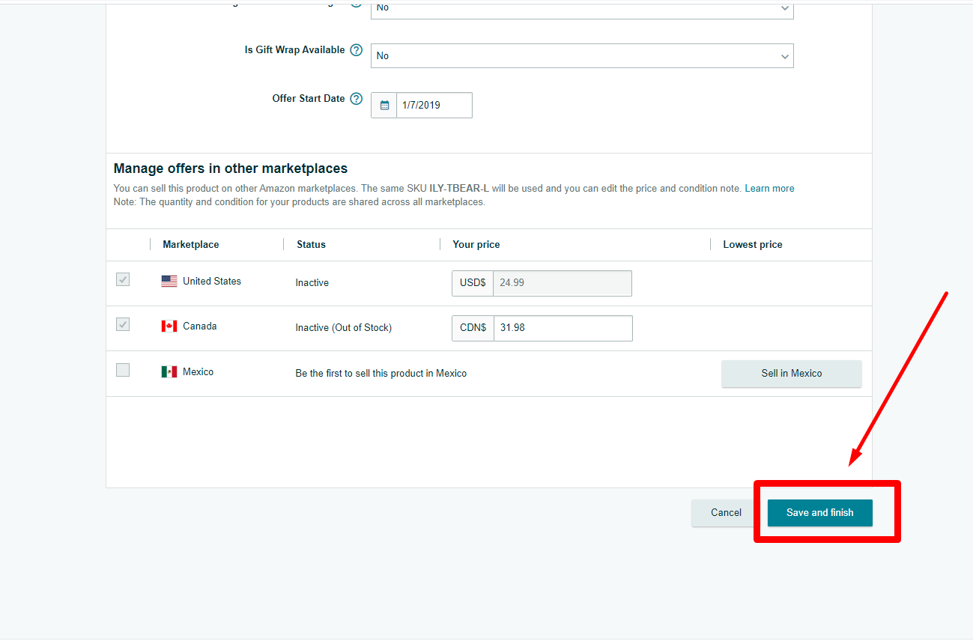
Task: Click Save and finish
Action: 820,513
